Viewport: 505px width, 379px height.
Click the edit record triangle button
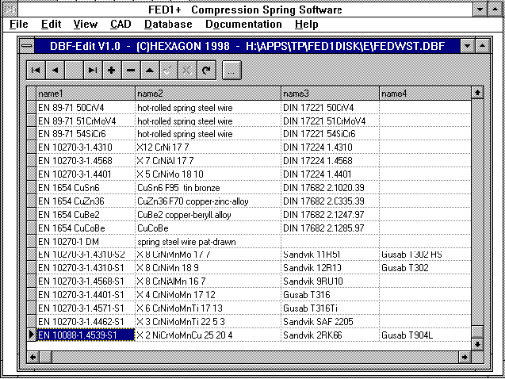coord(150,70)
